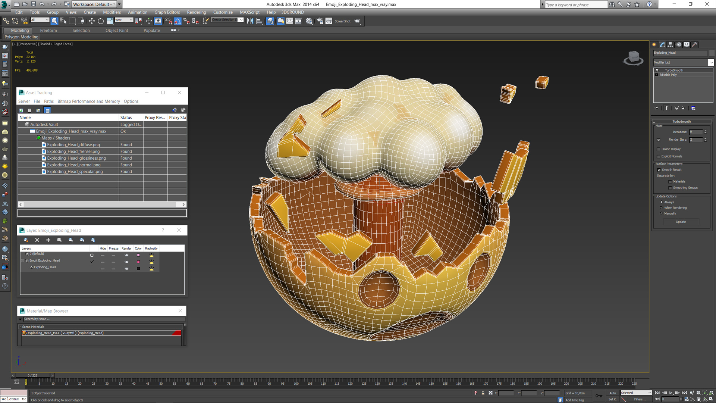Click the Play Animation button

(x=671, y=393)
